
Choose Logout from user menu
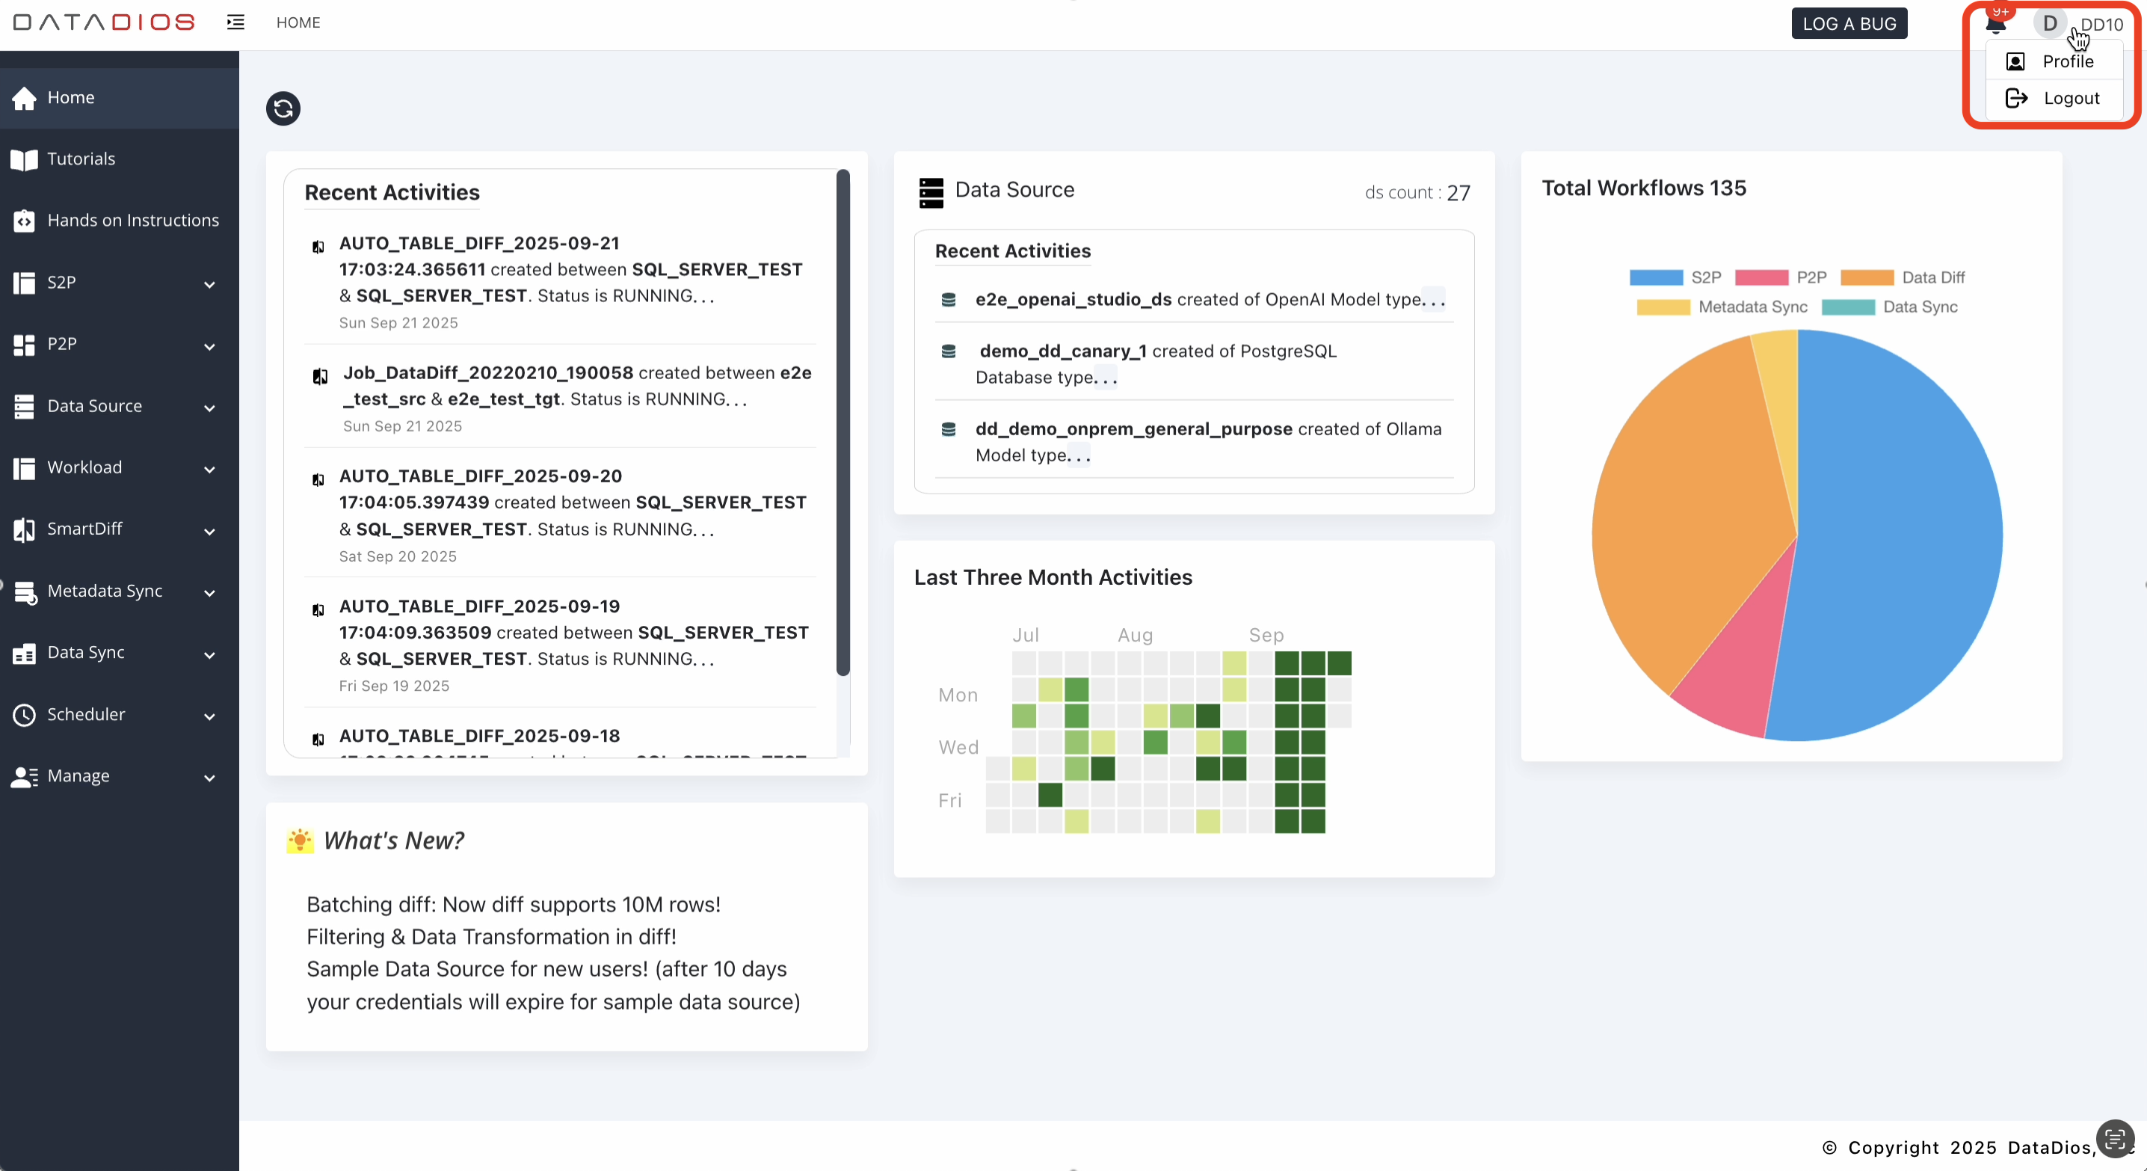tap(2070, 99)
